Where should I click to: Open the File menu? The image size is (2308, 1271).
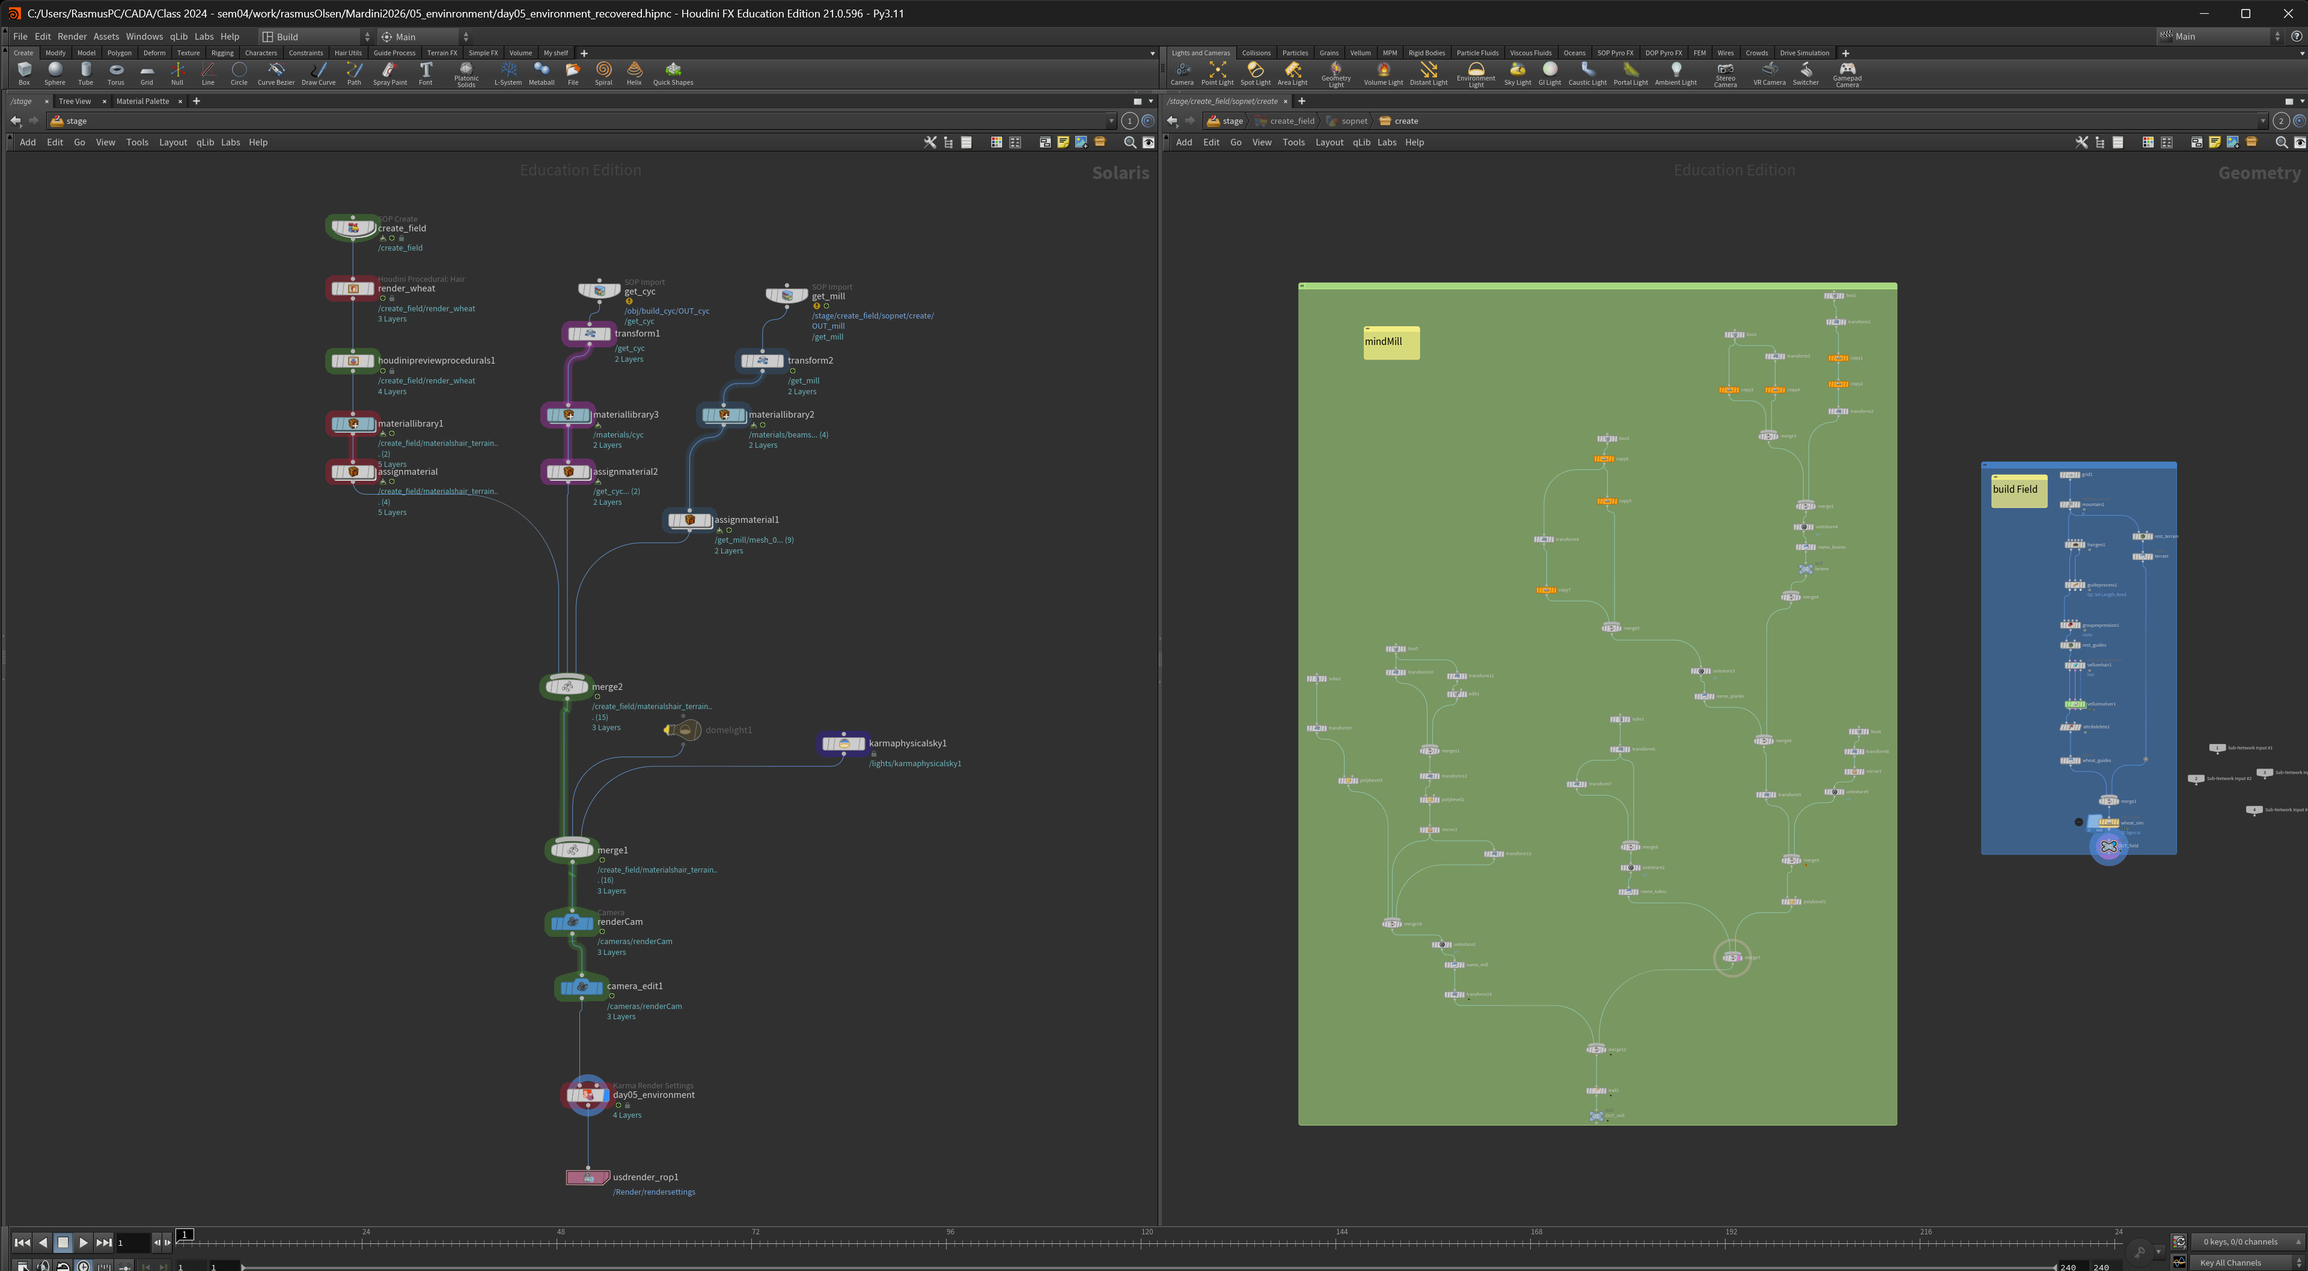pos(20,37)
